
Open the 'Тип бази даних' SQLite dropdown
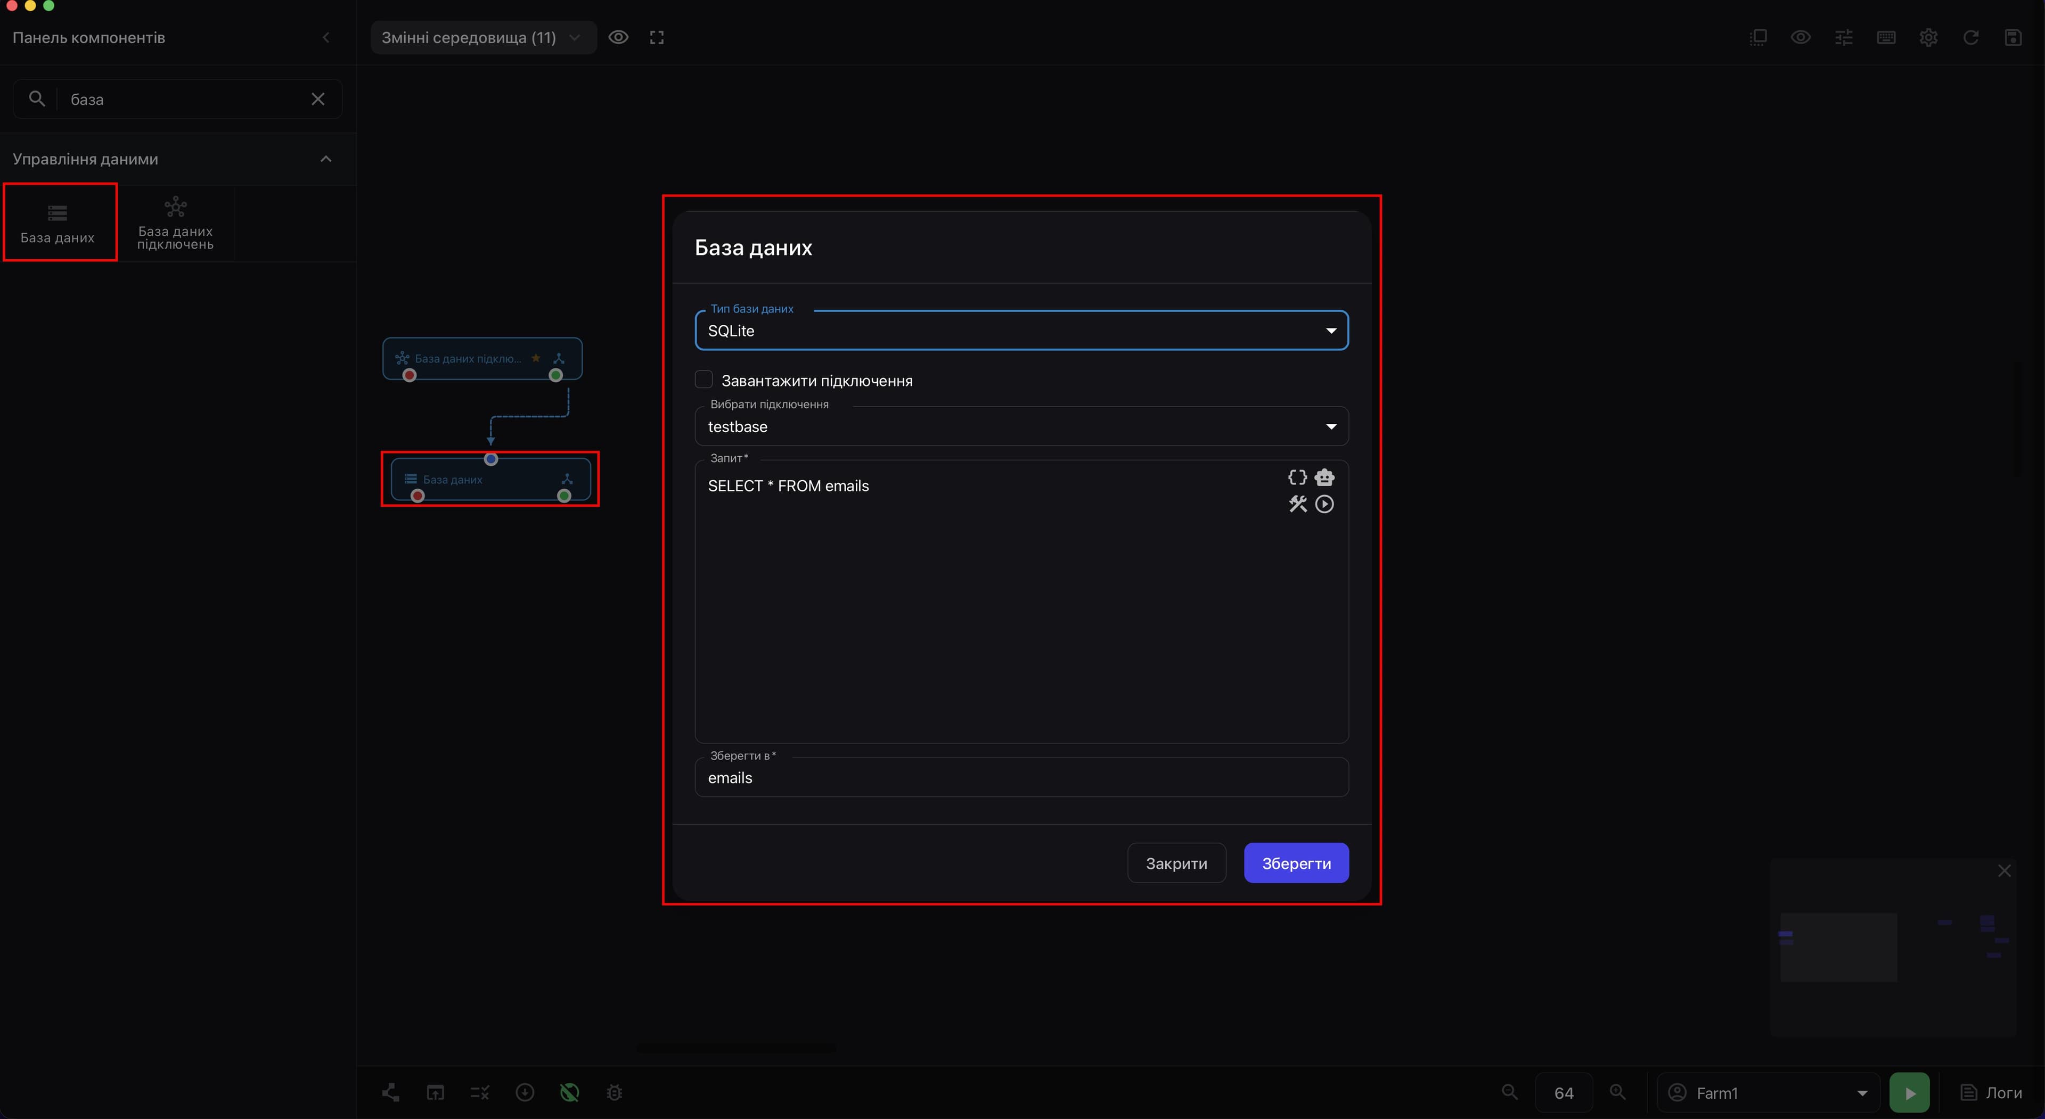point(1021,330)
